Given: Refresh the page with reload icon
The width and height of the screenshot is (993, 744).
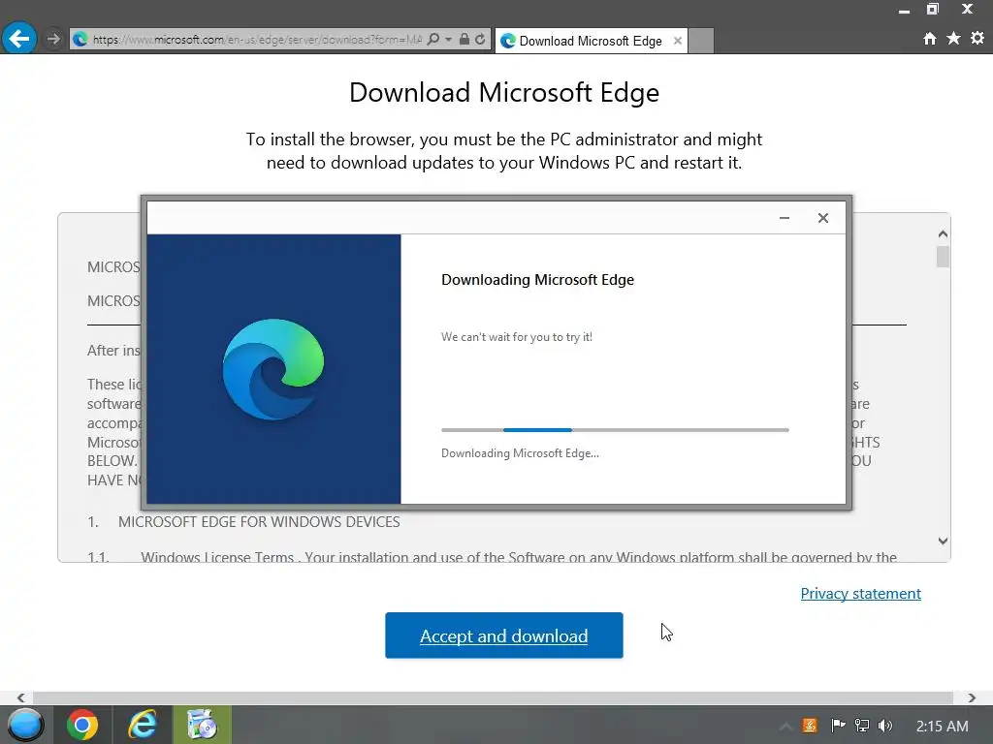Looking at the screenshot, I should pos(481,39).
